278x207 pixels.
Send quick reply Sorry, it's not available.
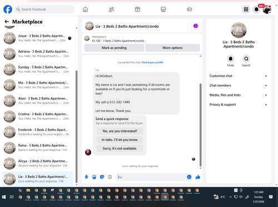120,149
